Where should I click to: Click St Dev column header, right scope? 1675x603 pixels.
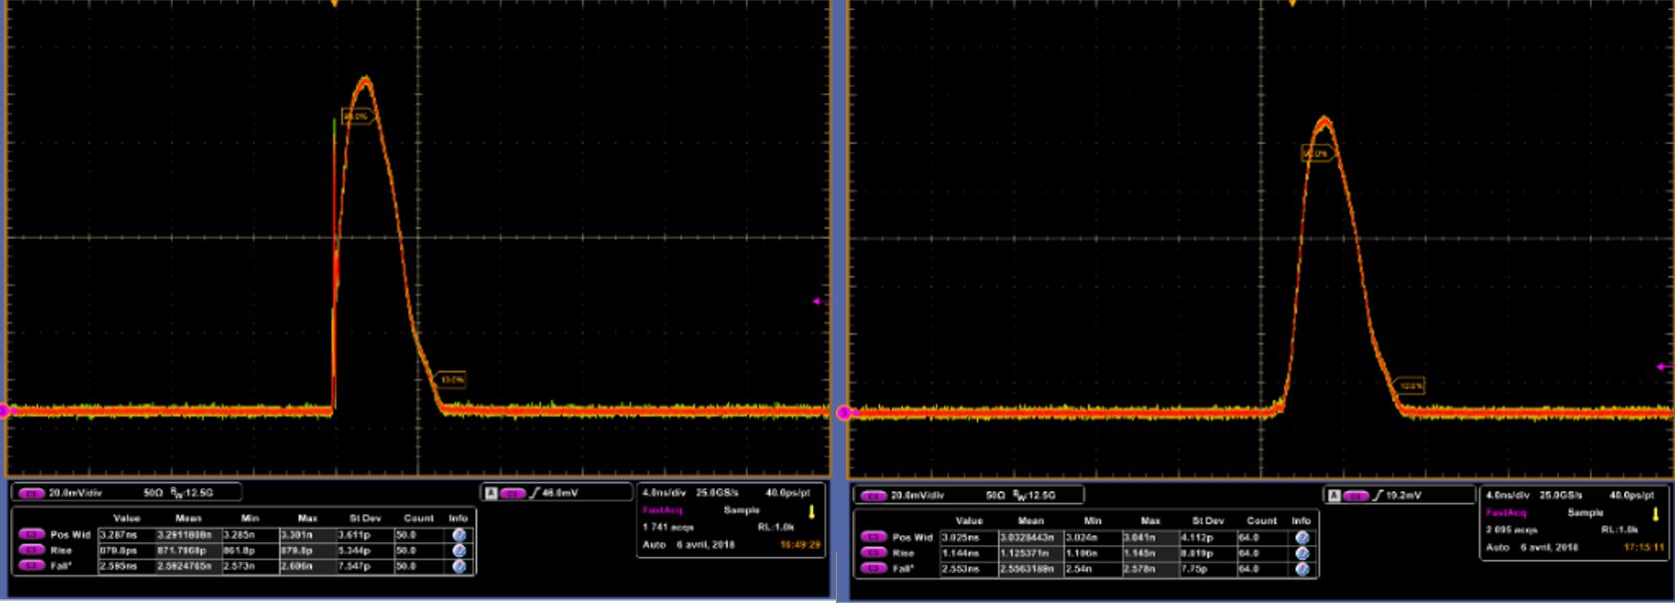pos(1208,520)
